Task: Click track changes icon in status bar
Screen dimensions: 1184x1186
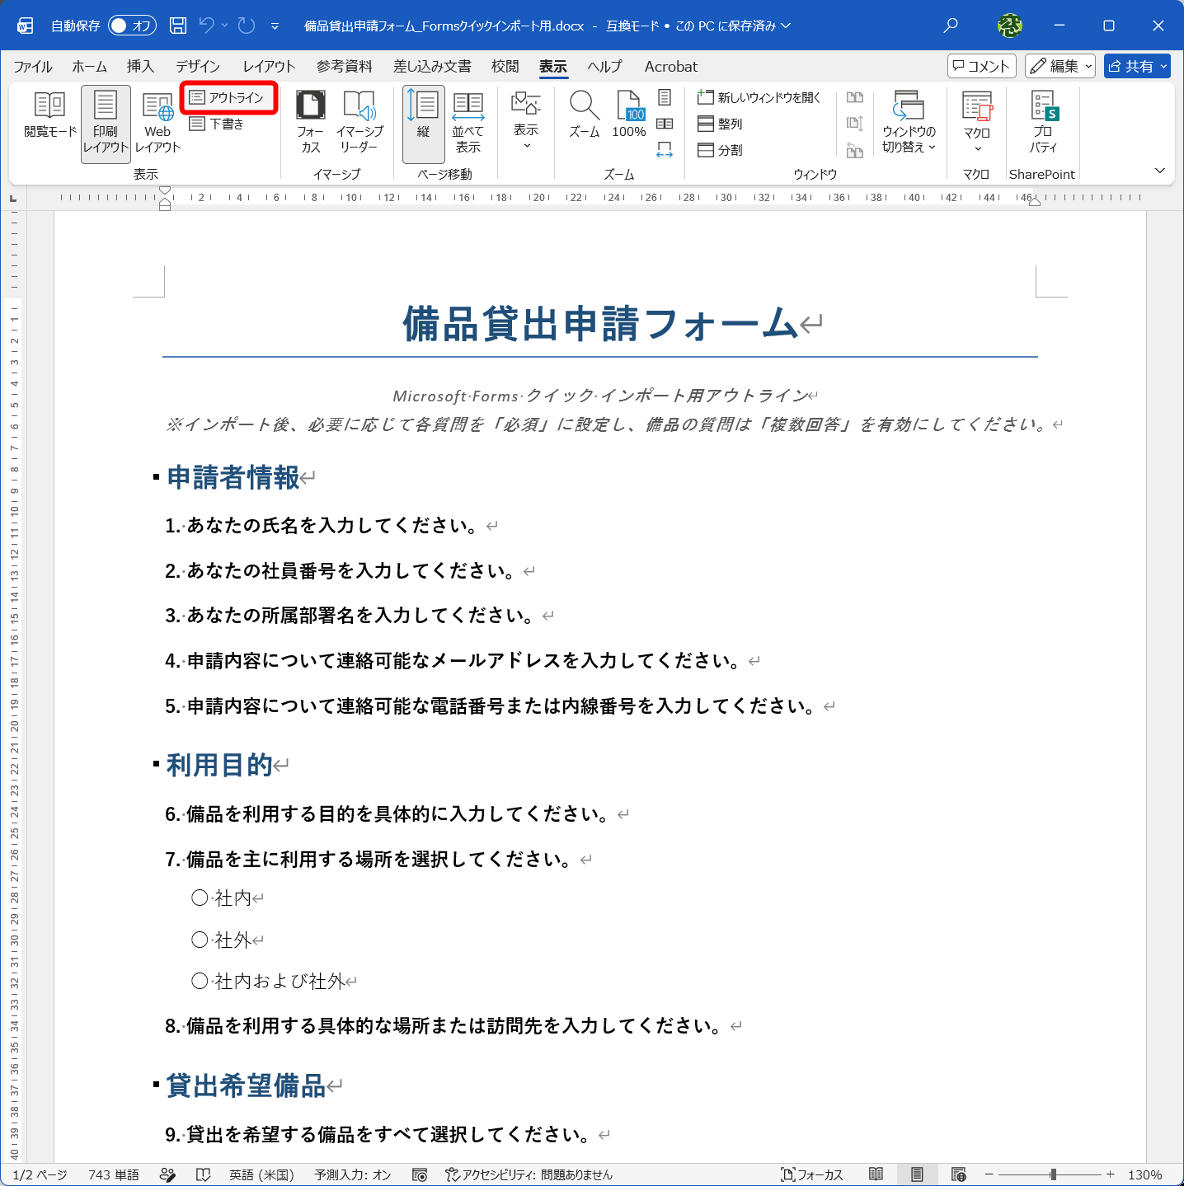Action: 167,1174
